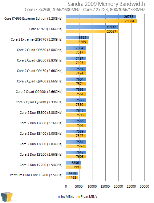Click the yellow Float MB/s legend swatch

point(79,197)
